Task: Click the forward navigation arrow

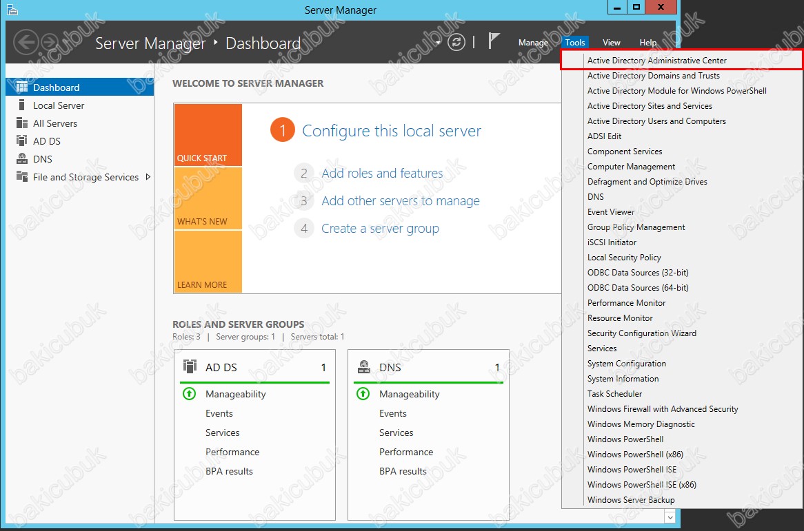Action: [49, 42]
